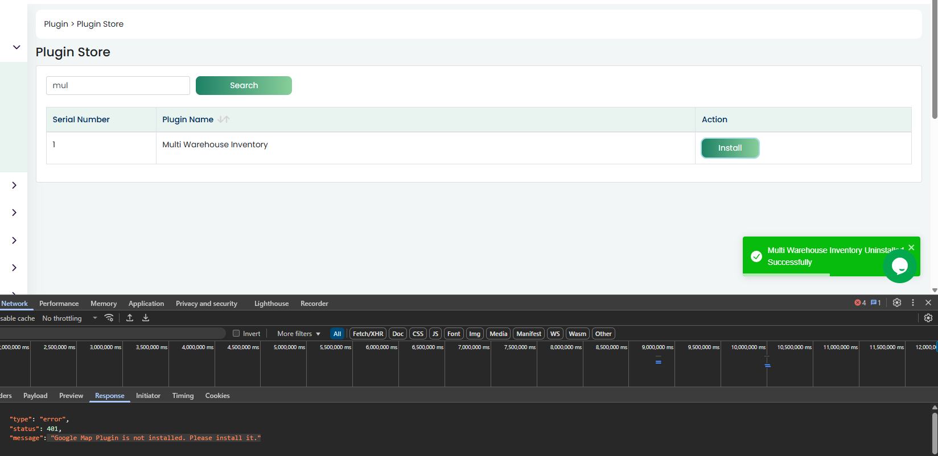Focus the plugin search field containing 'mul'
Image resolution: width=938 pixels, height=456 pixels.
click(118, 85)
